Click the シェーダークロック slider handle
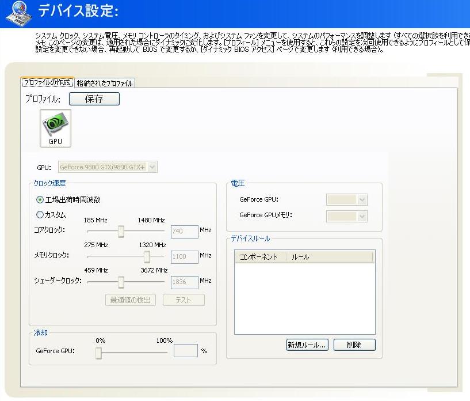The width and height of the screenshot is (470, 401). [x=121, y=282]
